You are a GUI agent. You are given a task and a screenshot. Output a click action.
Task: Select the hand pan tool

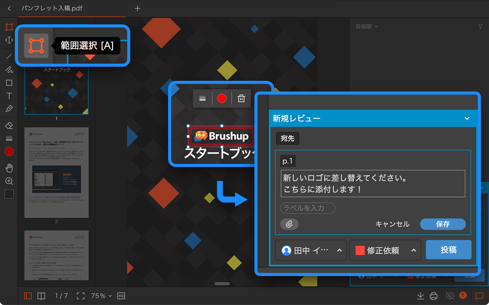pyautogui.click(x=9, y=168)
